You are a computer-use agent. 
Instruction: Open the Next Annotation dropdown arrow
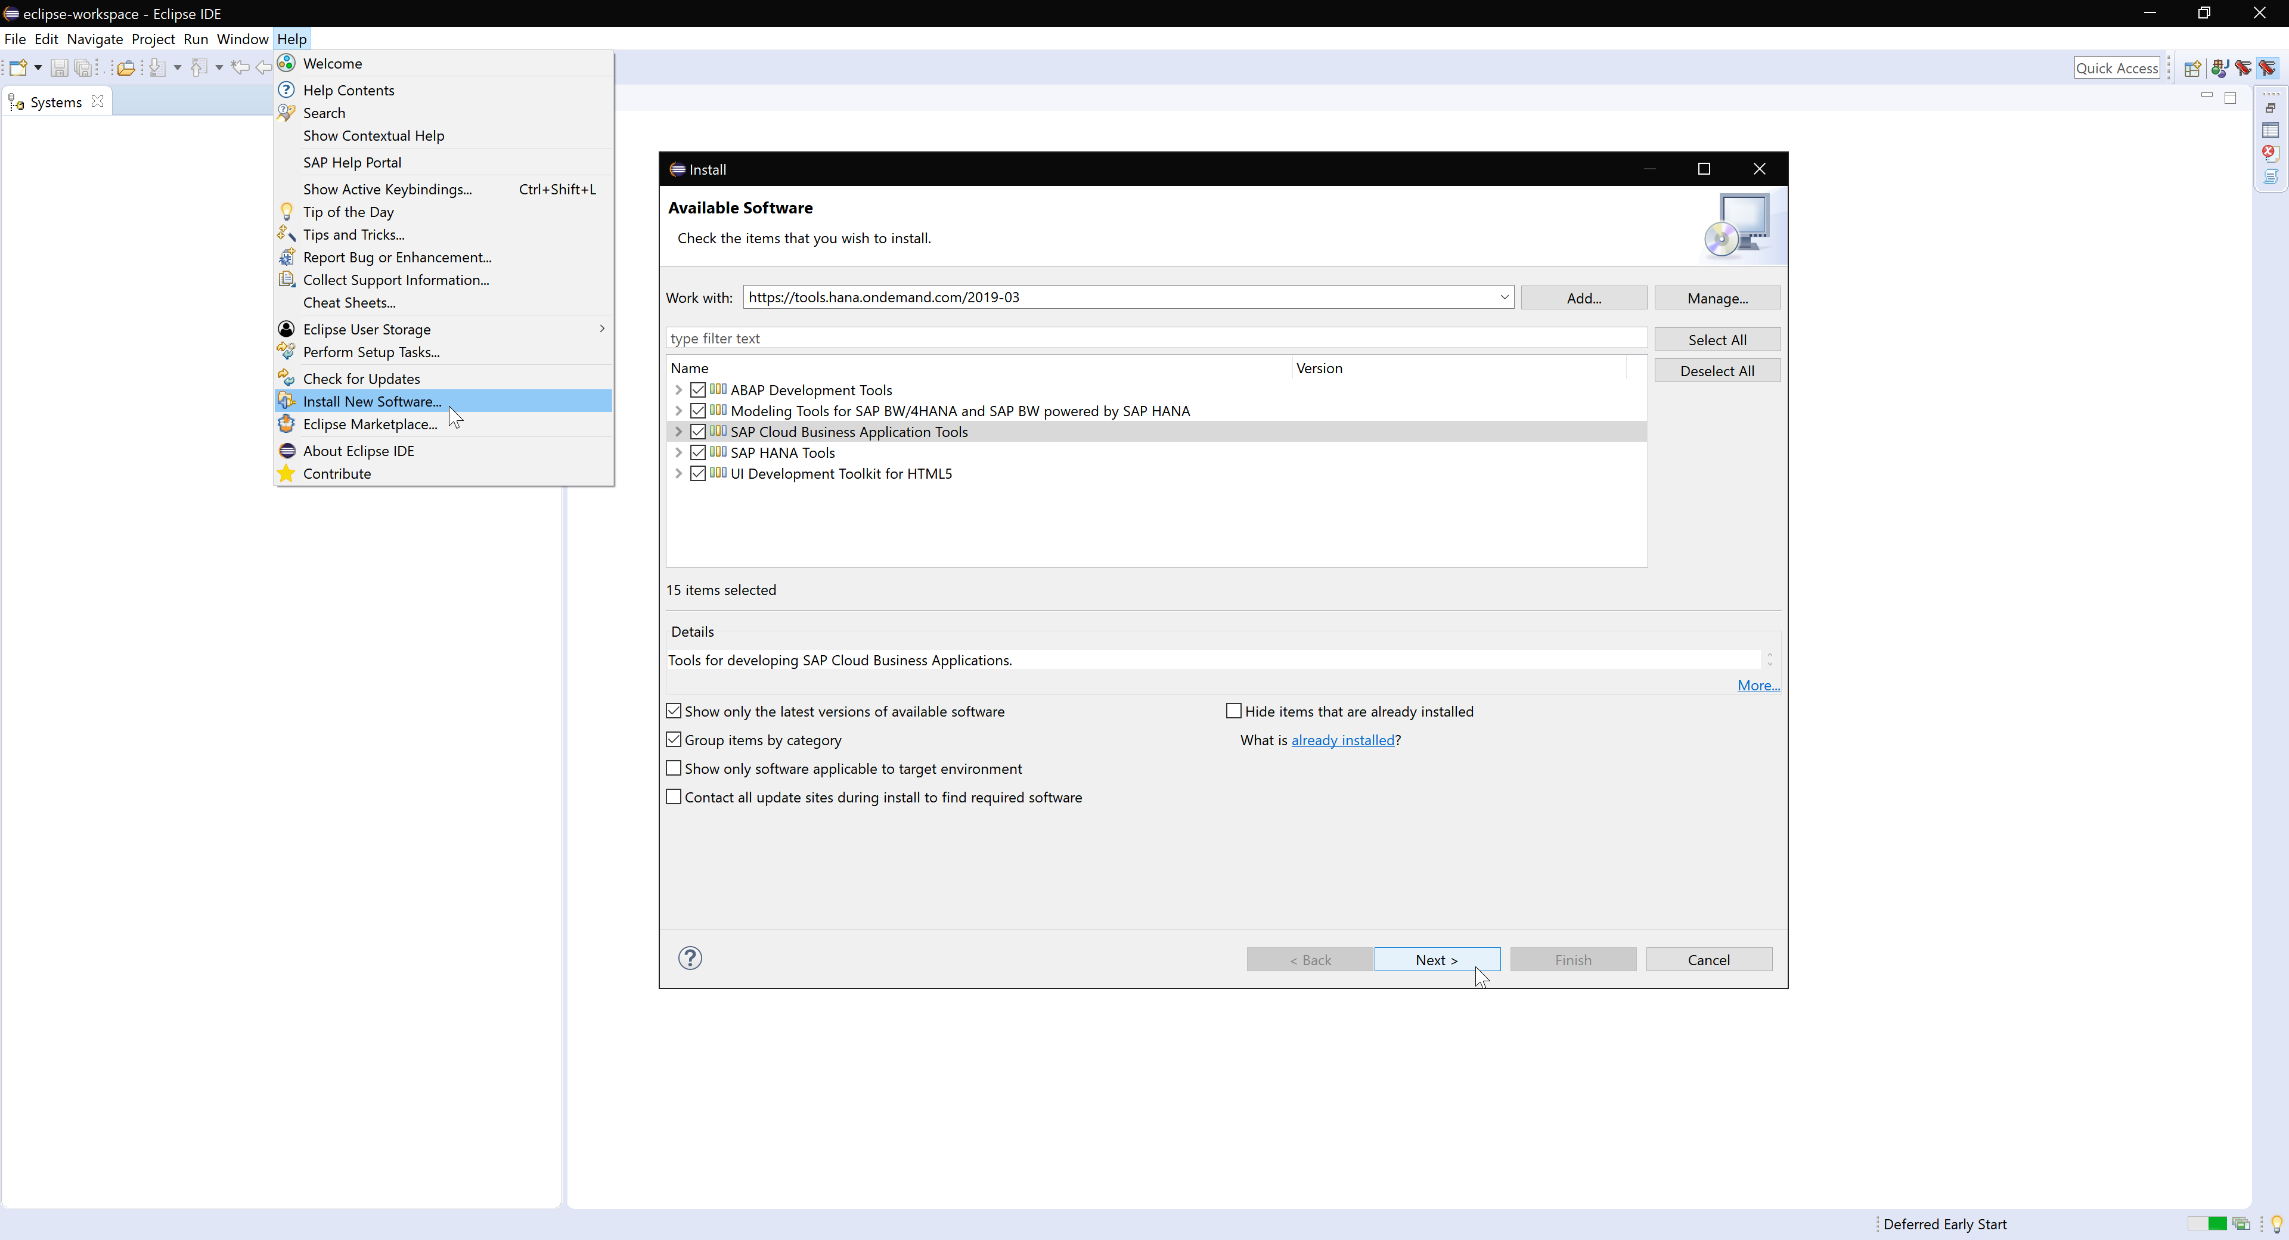point(177,67)
